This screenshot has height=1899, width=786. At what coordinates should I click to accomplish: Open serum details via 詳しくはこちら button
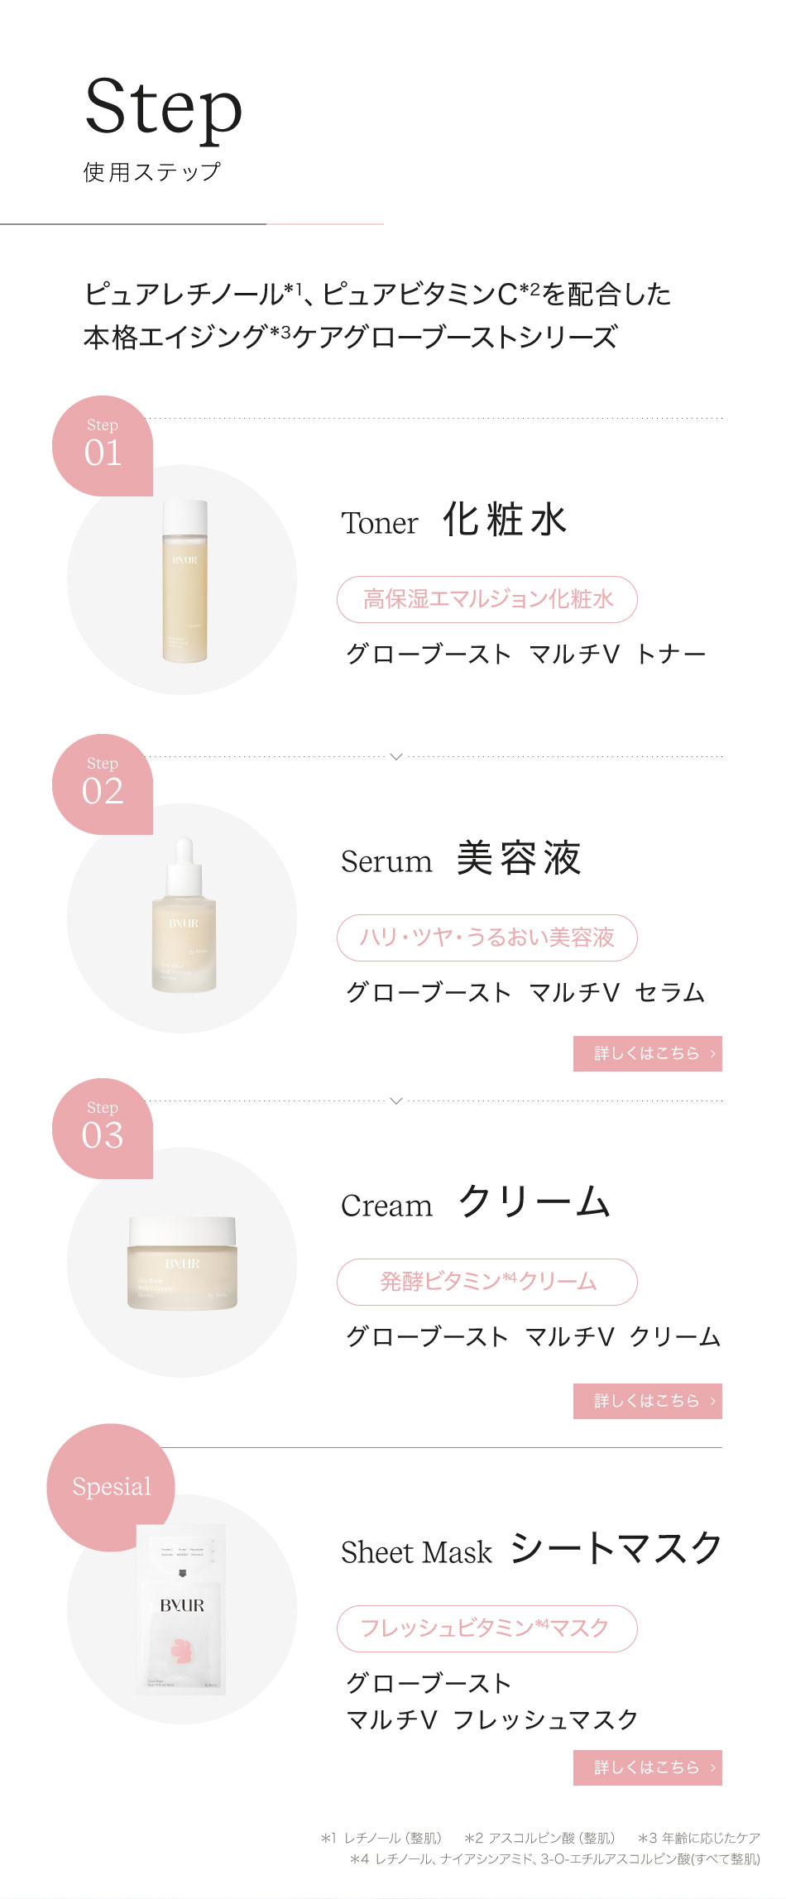click(x=647, y=1053)
